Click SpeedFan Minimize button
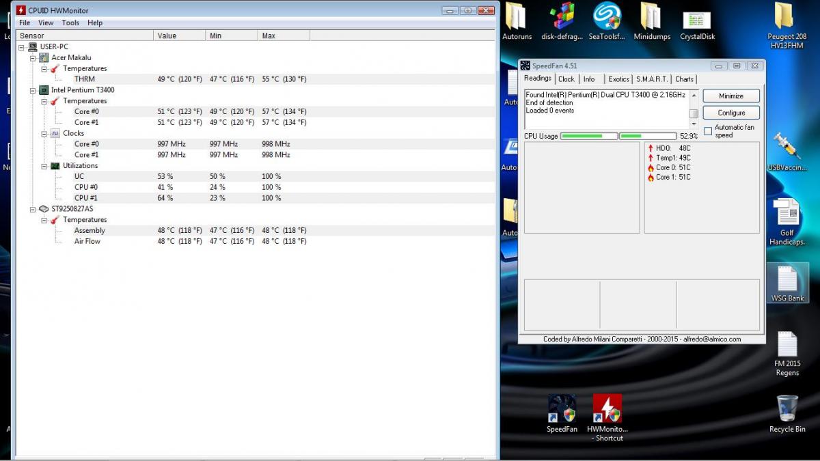This screenshot has width=820, height=461. click(x=731, y=96)
